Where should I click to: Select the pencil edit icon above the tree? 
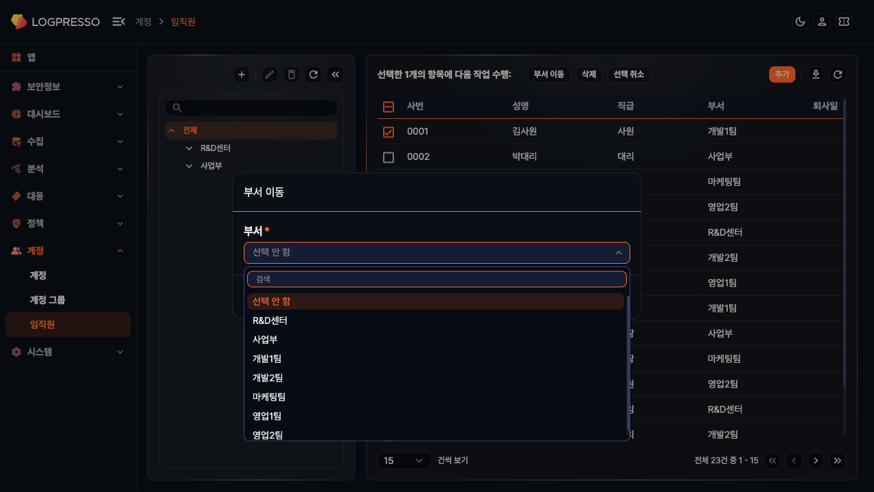(269, 74)
